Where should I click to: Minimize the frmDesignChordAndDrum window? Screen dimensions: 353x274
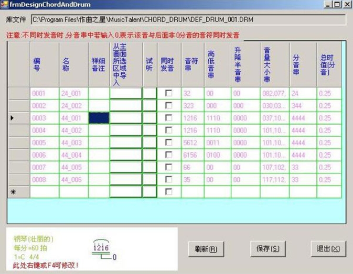[328, 4]
